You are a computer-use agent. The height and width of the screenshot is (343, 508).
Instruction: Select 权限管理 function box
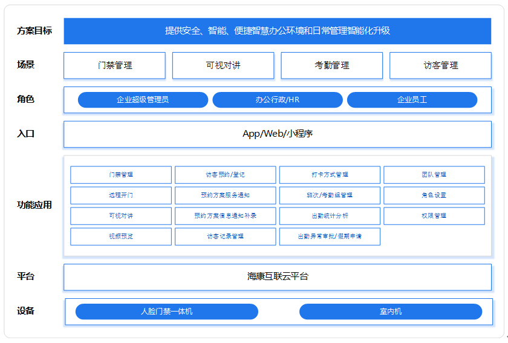pos(434,216)
